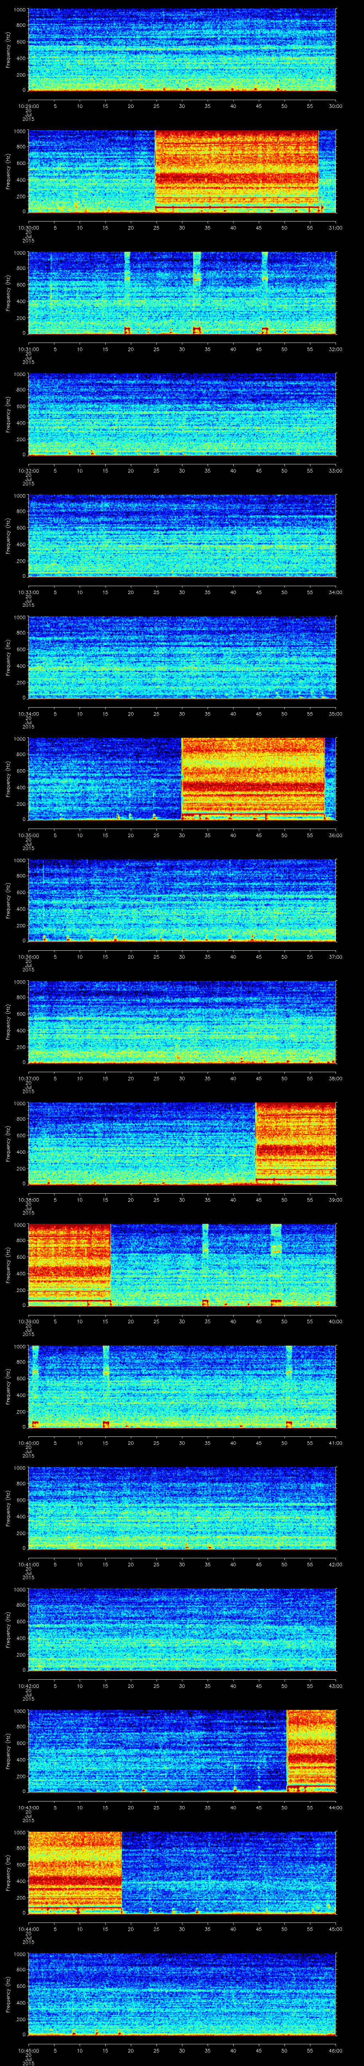364x2066 pixels.
Task: Click the 10:36 spectrogram panel
Action: 182,900
